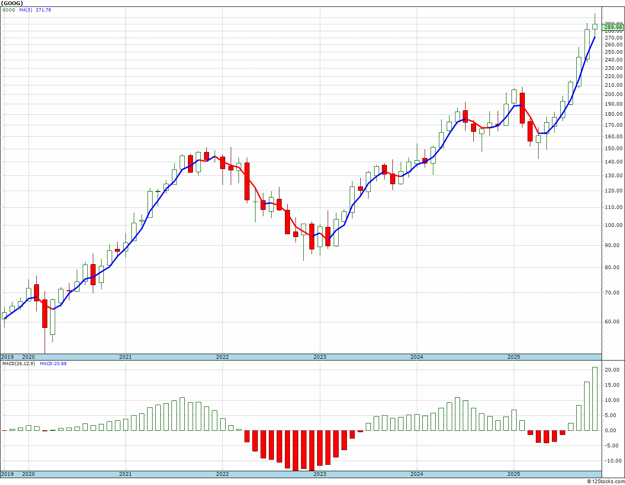
Task: Select the 250.00 price axis label
Action: tap(614, 52)
